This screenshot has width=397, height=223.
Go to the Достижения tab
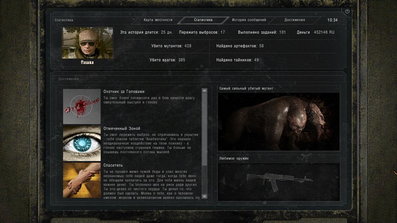(x=294, y=20)
